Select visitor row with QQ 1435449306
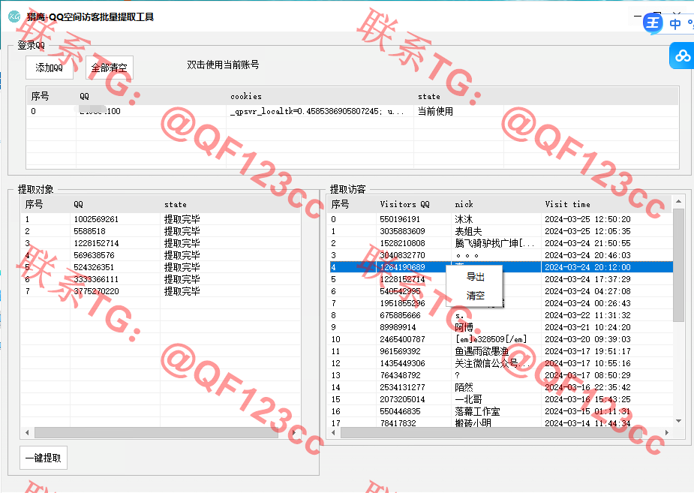Image resolution: width=694 pixels, height=493 pixels. coord(501,363)
